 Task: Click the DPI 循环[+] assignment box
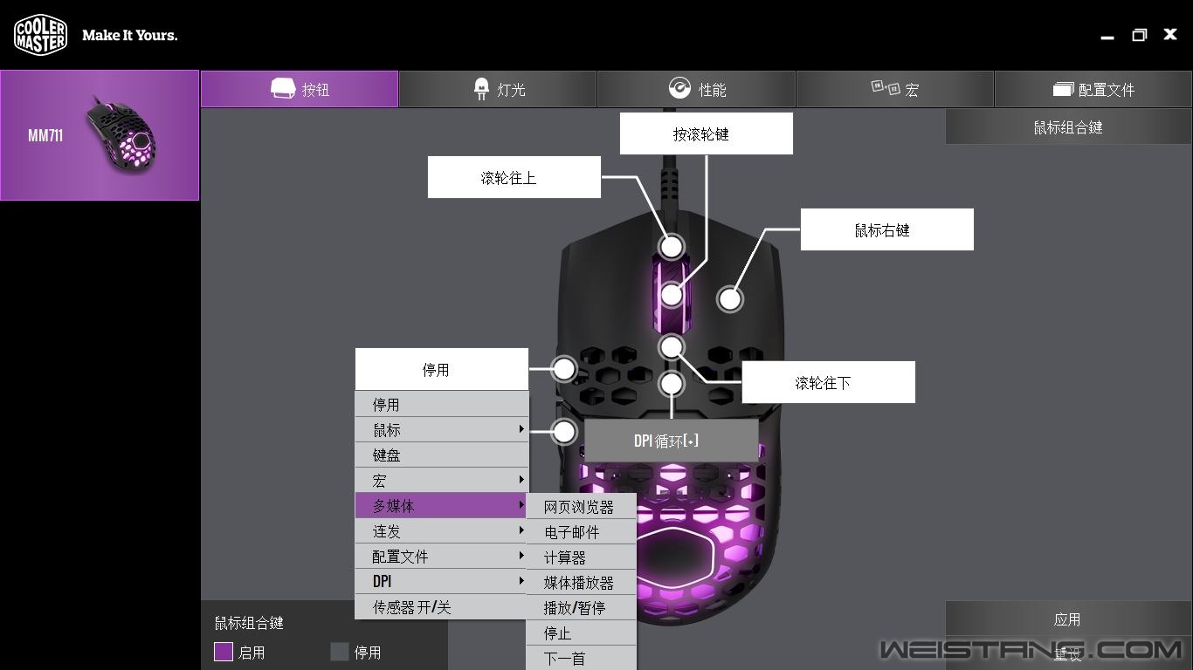click(672, 441)
